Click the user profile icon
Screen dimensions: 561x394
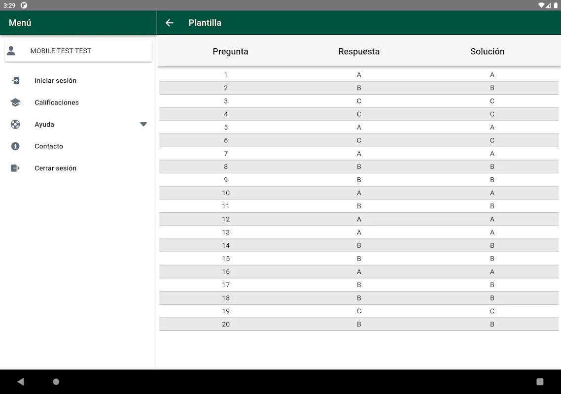click(x=11, y=51)
